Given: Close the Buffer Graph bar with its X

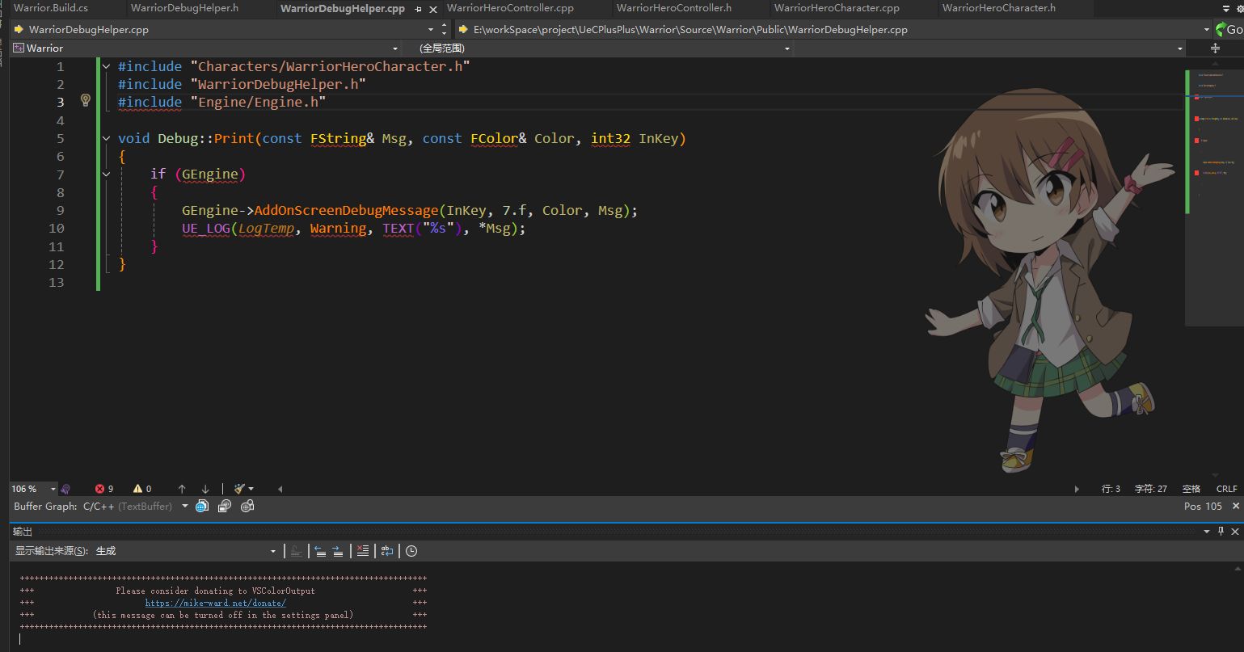Looking at the screenshot, I should (1235, 506).
